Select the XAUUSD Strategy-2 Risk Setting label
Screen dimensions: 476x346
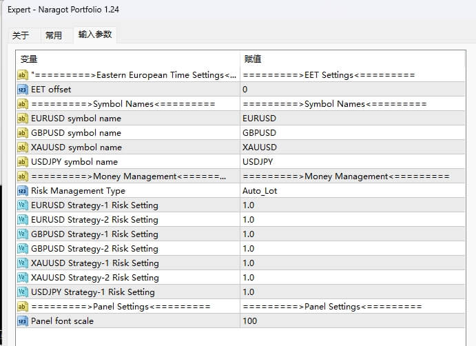94,278
